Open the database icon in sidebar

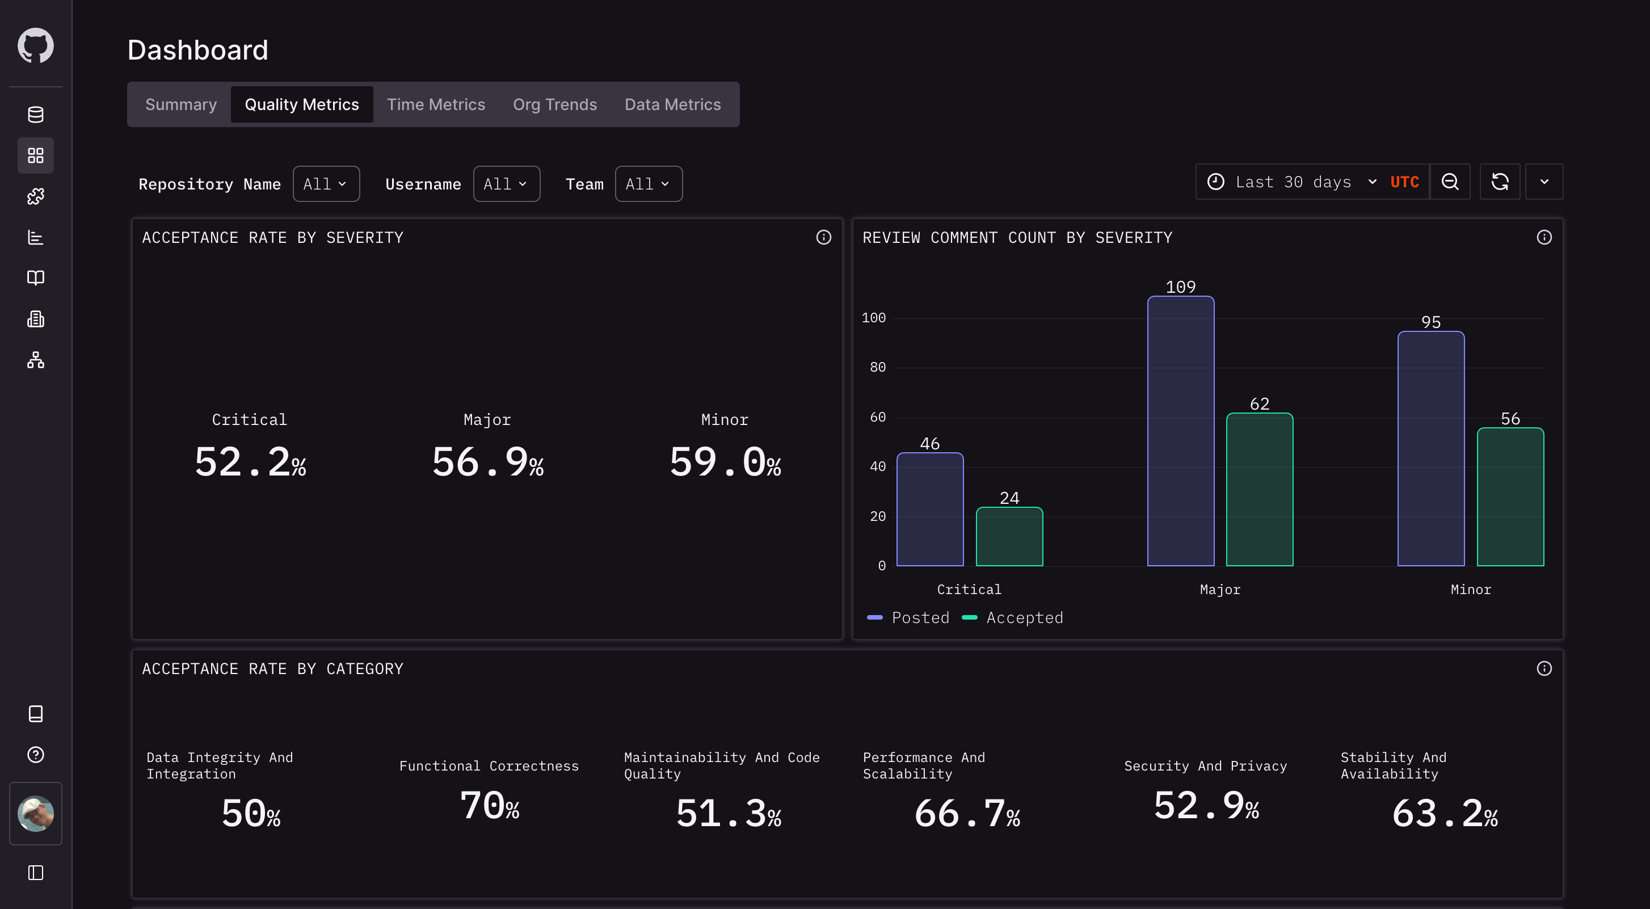(35, 115)
